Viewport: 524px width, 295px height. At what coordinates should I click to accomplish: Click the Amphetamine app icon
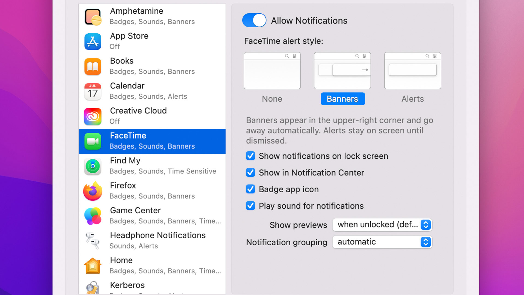coord(93,17)
